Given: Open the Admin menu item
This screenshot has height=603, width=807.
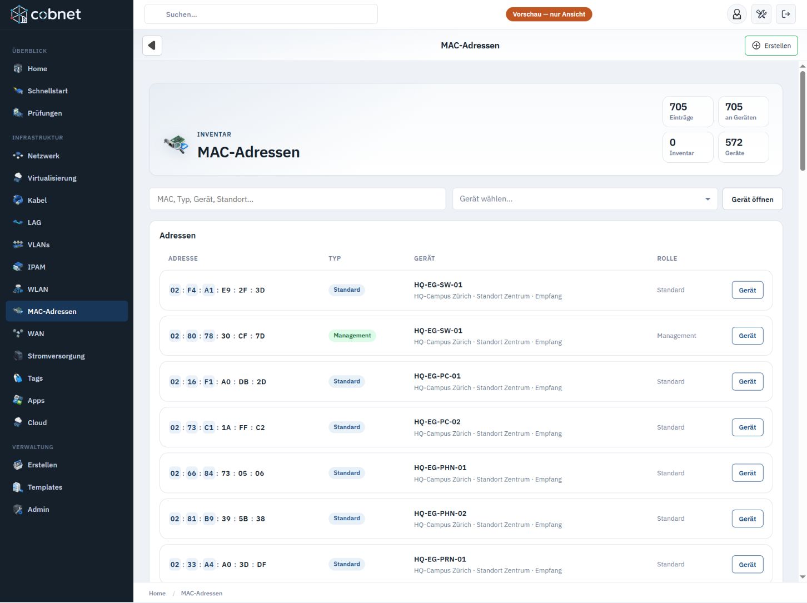Looking at the screenshot, I should [x=67, y=510].
